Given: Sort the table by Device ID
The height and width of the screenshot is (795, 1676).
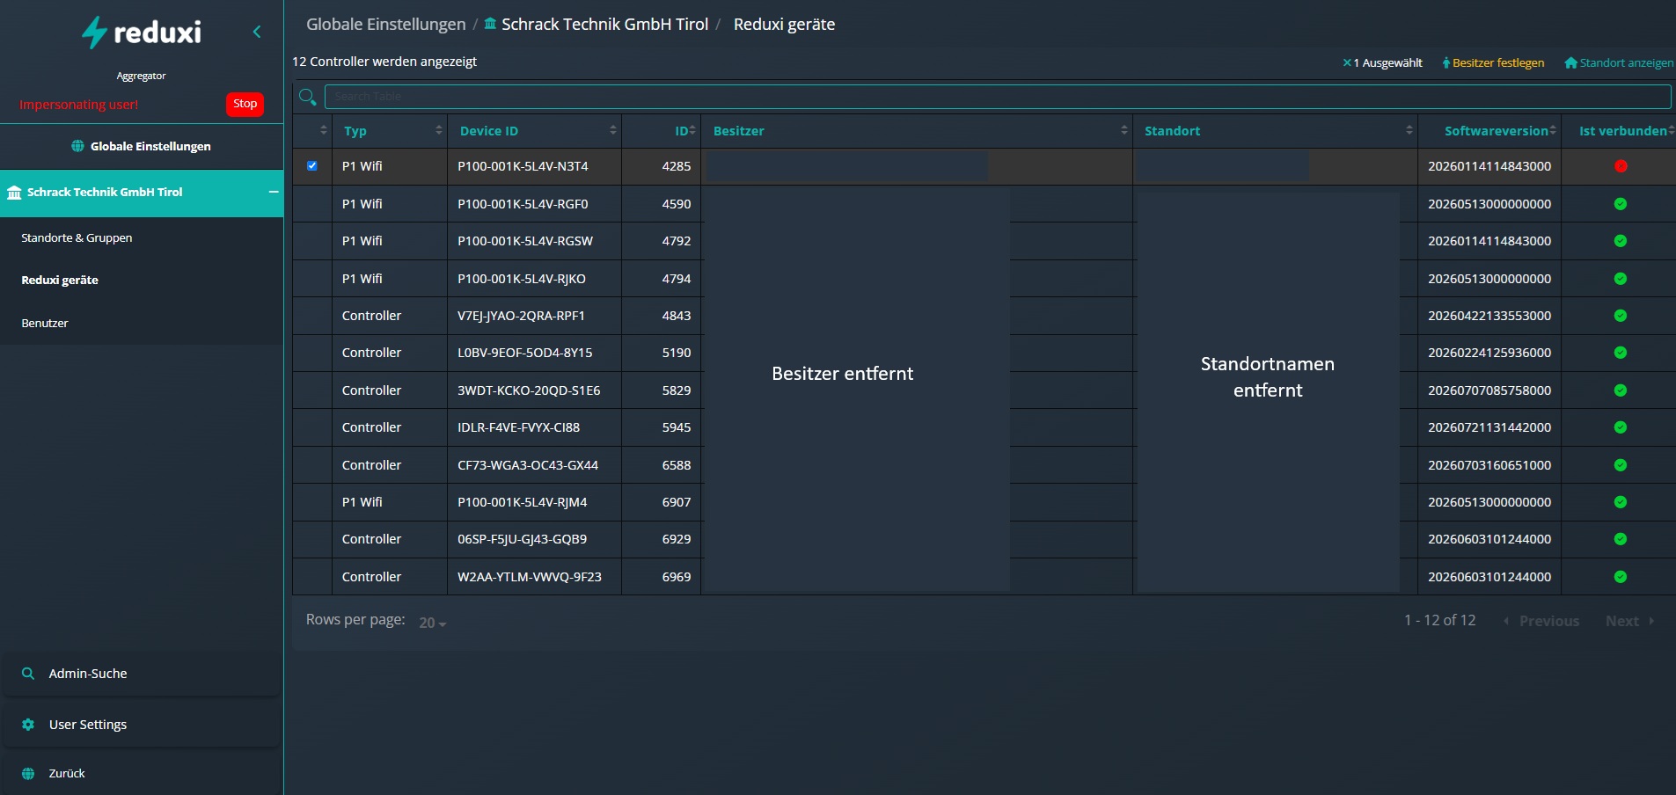Looking at the screenshot, I should click(x=534, y=130).
